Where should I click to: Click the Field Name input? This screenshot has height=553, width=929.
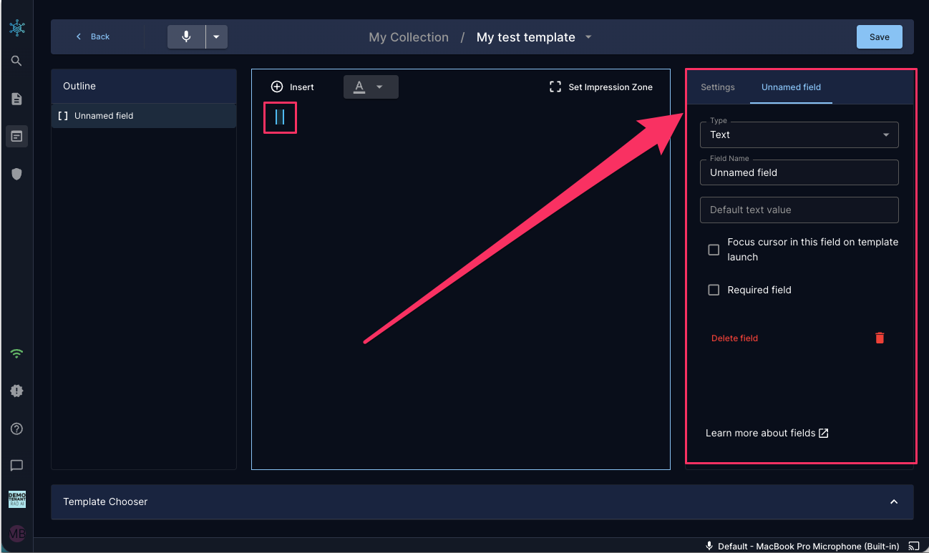799,172
